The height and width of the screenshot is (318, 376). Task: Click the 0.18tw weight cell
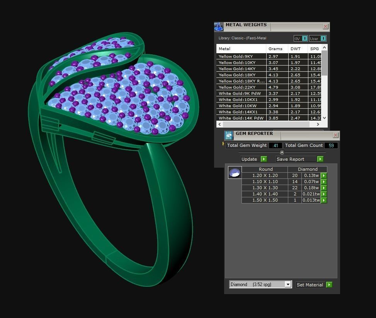(311, 188)
